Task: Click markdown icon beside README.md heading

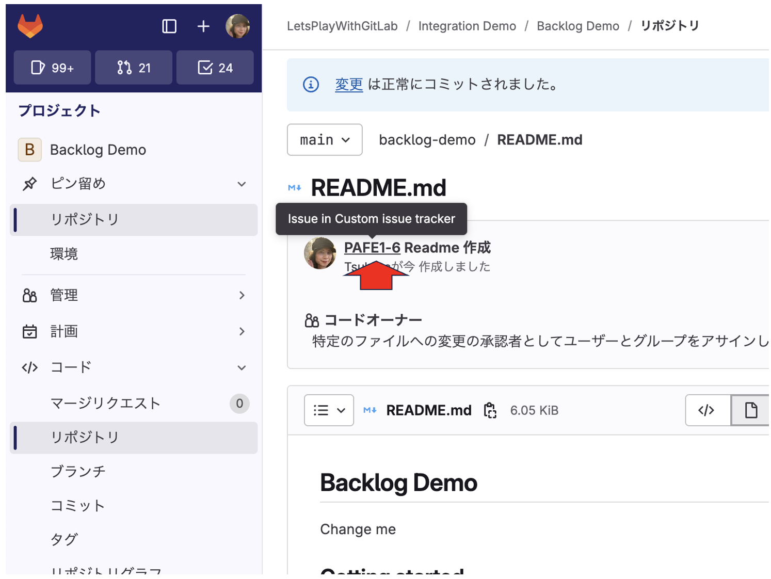Action: click(x=295, y=188)
